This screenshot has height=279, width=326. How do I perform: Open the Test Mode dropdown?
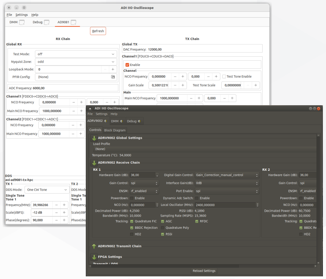point(76,54)
